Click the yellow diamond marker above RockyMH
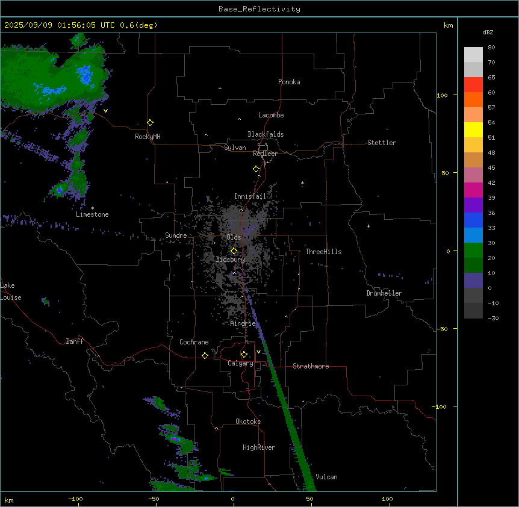The width and height of the screenshot is (519, 507). click(x=150, y=123)
